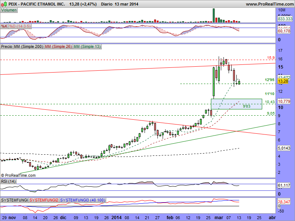
Task: Click the 13,28 (+2,47%) quote in header
Action: coord(83,4)
